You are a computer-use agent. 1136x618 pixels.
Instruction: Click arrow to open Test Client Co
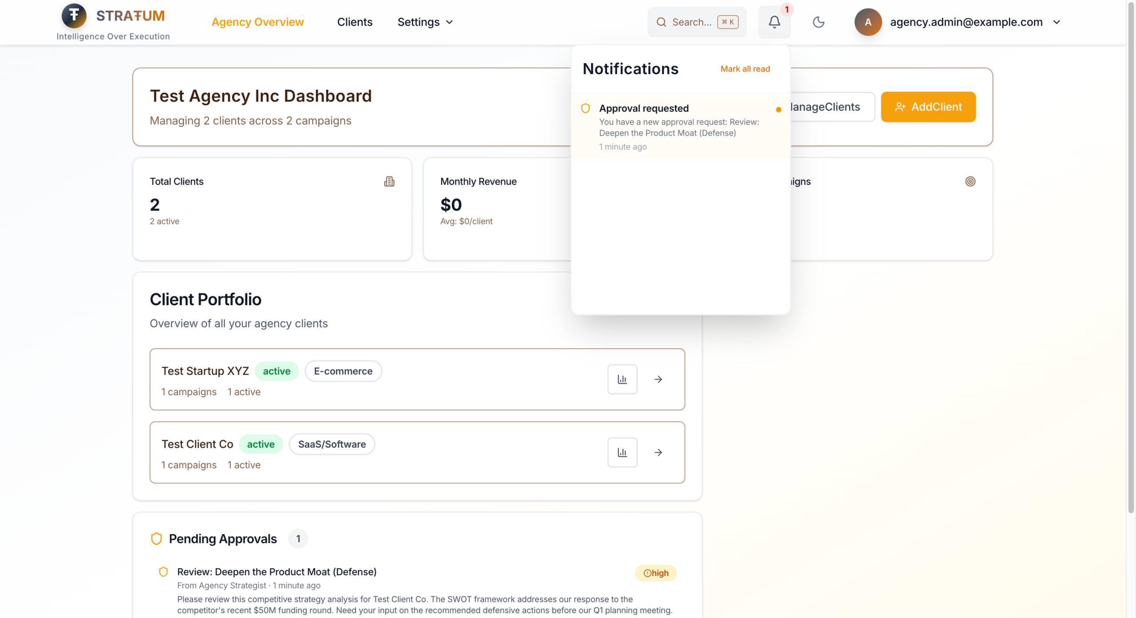pyautogui.click(x=659, y=453)
